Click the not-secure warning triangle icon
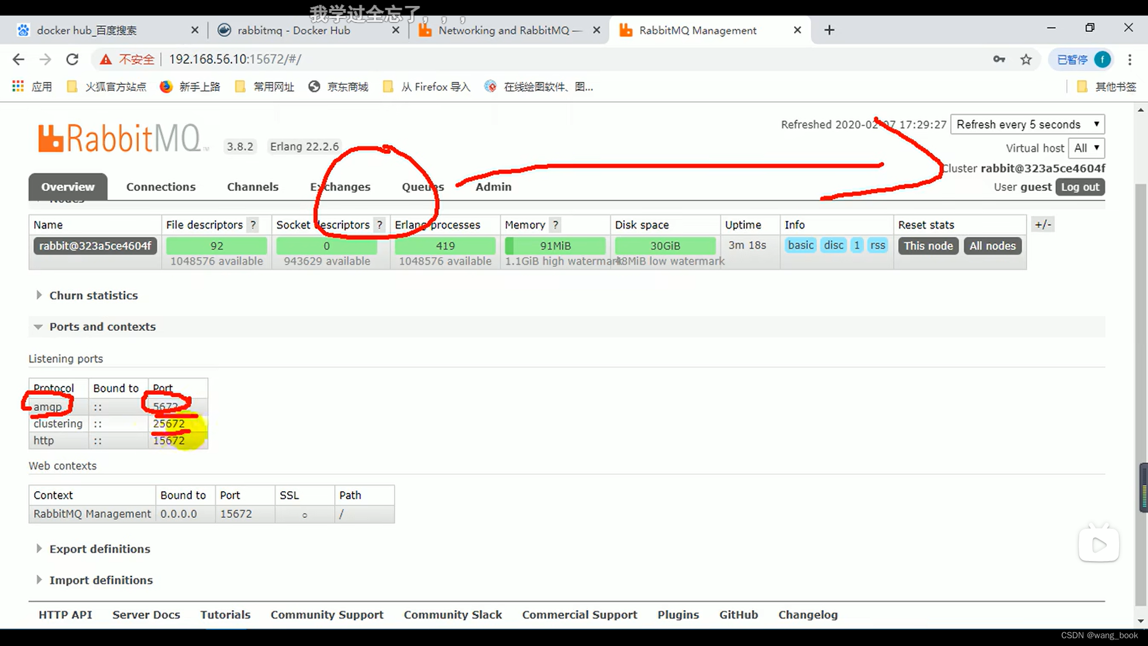 [x=106, y=59]
